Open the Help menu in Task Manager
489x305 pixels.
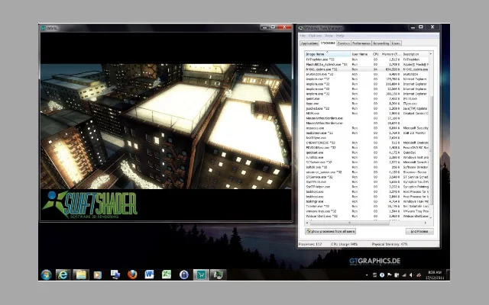[x=340, y=36]
